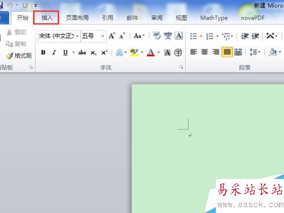Open the 引用 tab

click(x=107, y=18)
